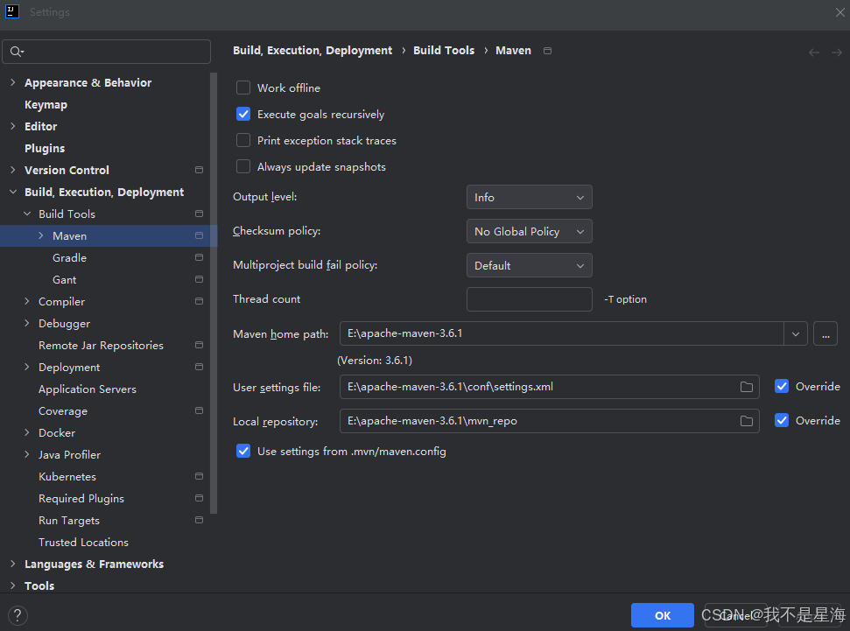This screenshot has width=850, height=631.
Task: Click the '...' browse Maven home button
Action: point(825,334)
